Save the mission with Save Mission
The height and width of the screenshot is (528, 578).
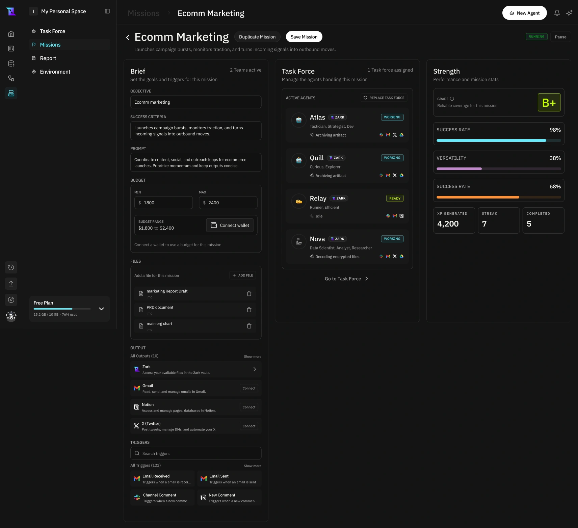304,37
